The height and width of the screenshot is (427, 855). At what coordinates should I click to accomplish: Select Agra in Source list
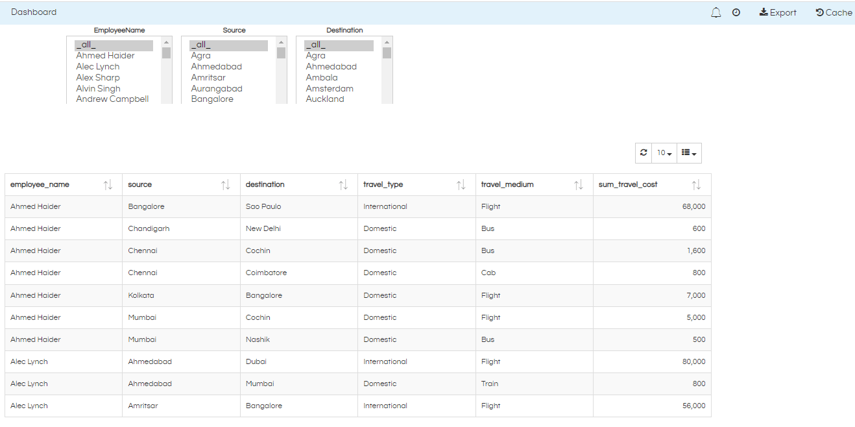(228, 56)
